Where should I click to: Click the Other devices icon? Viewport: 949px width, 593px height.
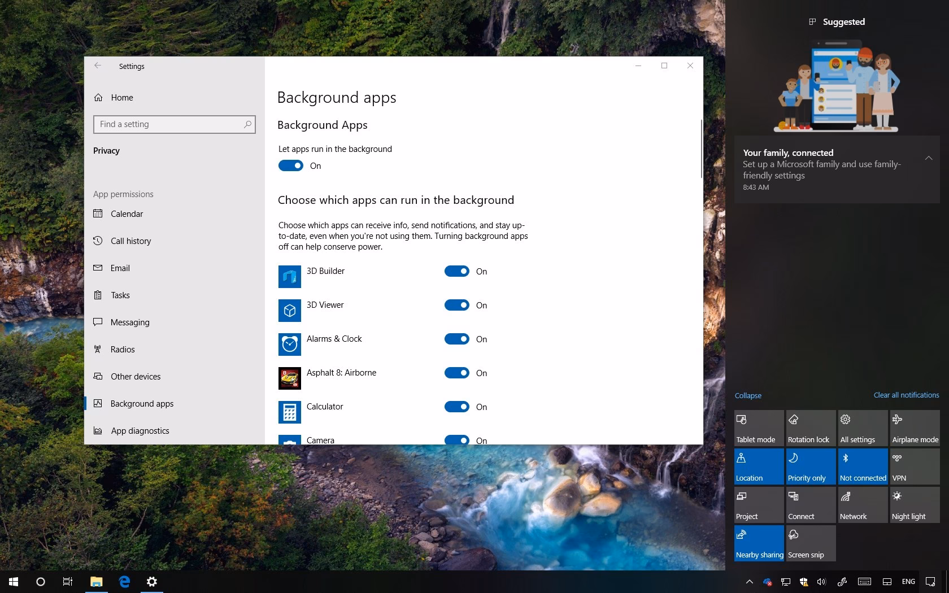(98, 376)
